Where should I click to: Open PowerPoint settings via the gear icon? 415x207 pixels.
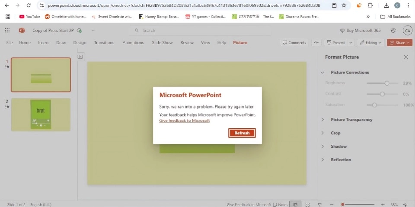pyautogui.click(x=393, y=30)
